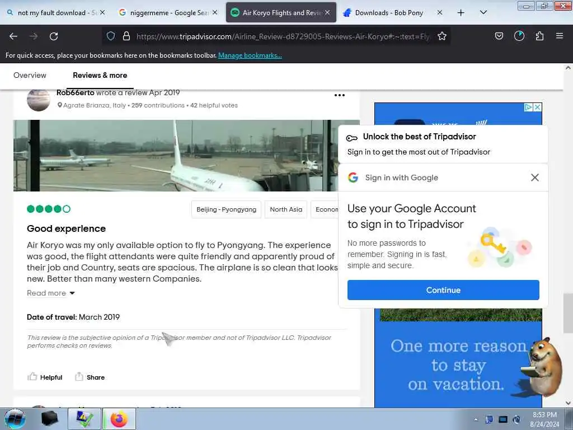Viewport: 573px width, 430px height.
Task: Click 'Date of travel: March 2019' text
Action: 73,317
